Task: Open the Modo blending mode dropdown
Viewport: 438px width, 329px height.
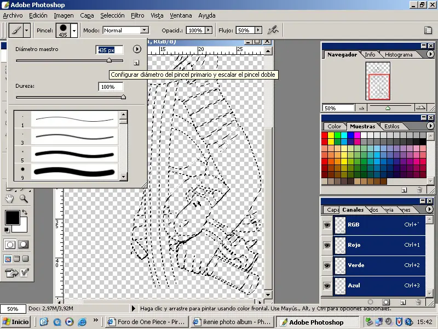Action: [145, 30]
